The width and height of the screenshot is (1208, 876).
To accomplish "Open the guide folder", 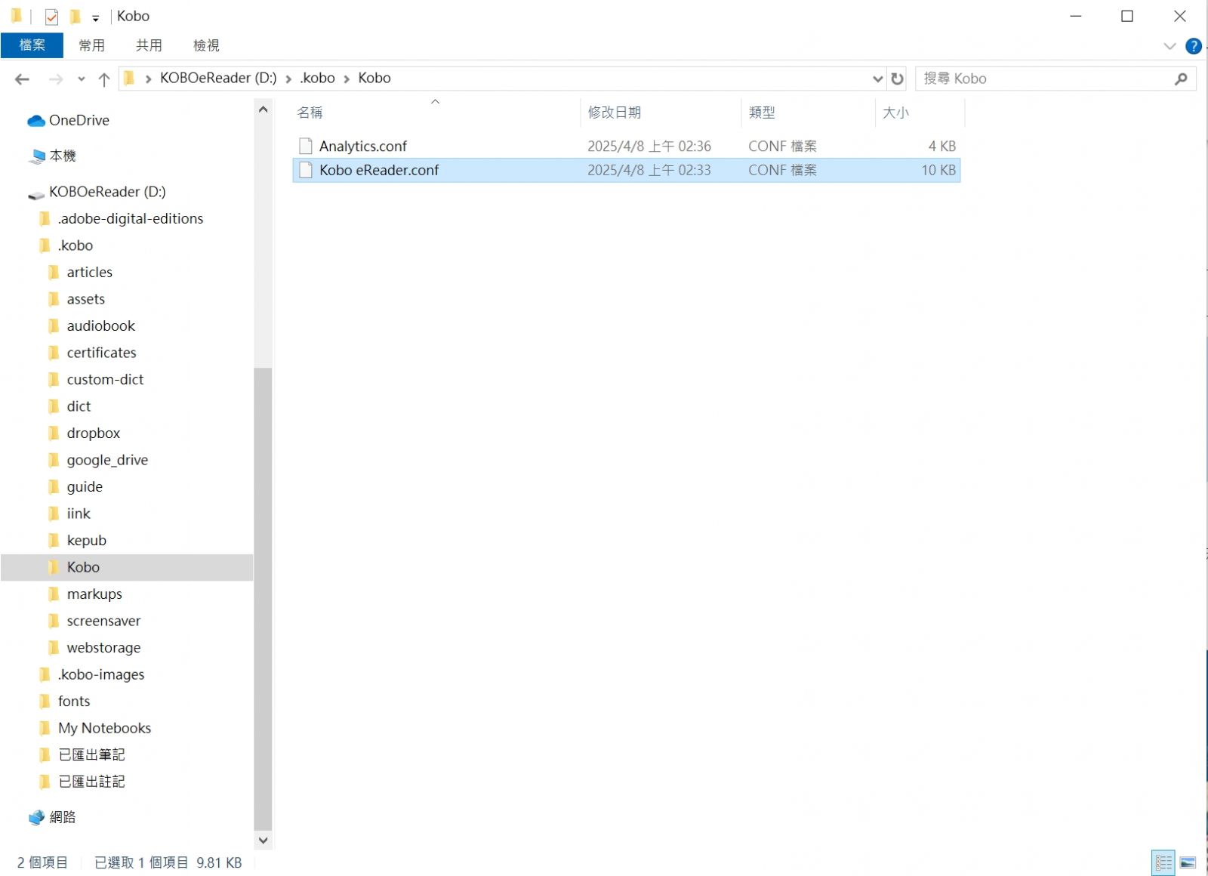I will pyautogui.click(x=85, y=486).
